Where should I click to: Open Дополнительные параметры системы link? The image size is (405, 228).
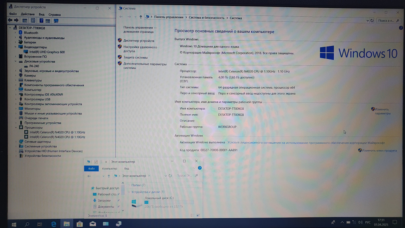tap(145, 66)
